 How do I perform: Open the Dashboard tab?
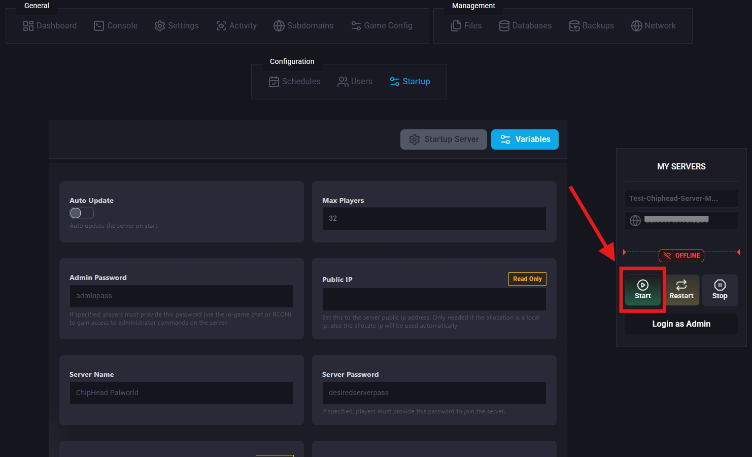click(50, 26)
